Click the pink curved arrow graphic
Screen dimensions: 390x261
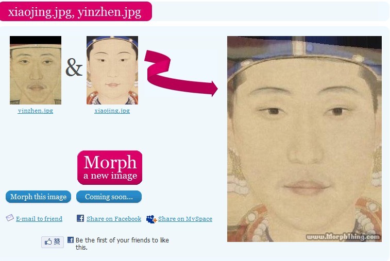[x=181, y=73]
